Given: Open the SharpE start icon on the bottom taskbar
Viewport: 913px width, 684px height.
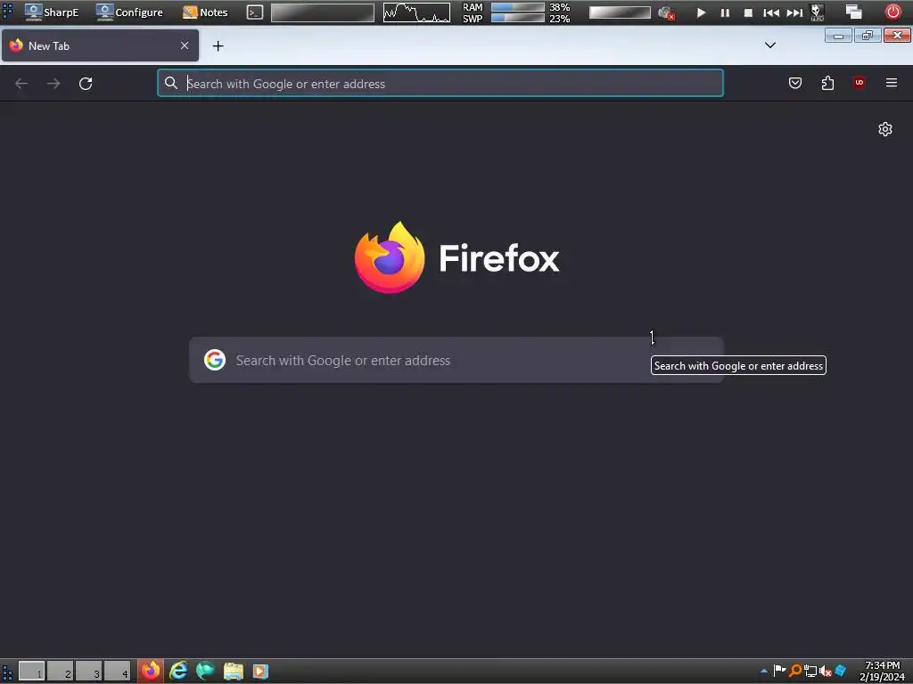Looking at the screenshot, I should [7, 672].
